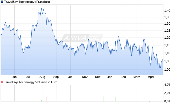Click the 1,00 price axis value
This screenshot has height=104, width=175.
tap(167, 70)
